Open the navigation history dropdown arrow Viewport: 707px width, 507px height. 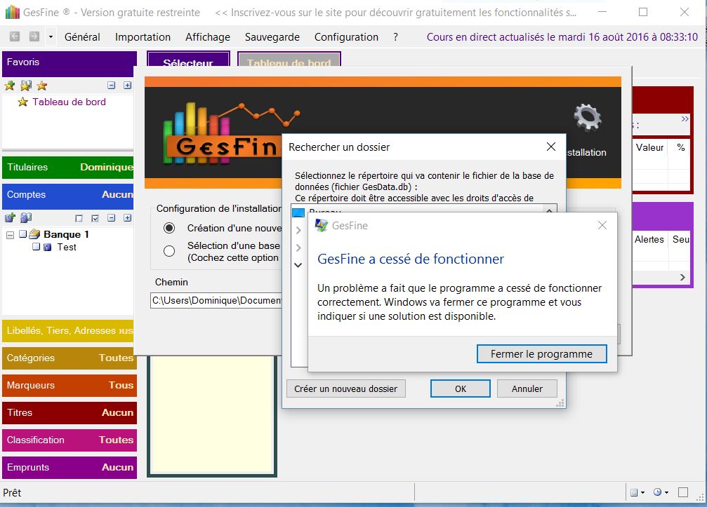pyautogui.click(x=51, y=36)
